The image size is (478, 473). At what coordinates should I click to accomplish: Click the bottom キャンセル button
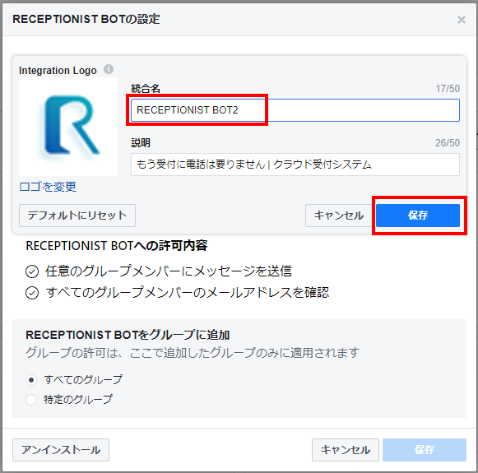point(346,450)
